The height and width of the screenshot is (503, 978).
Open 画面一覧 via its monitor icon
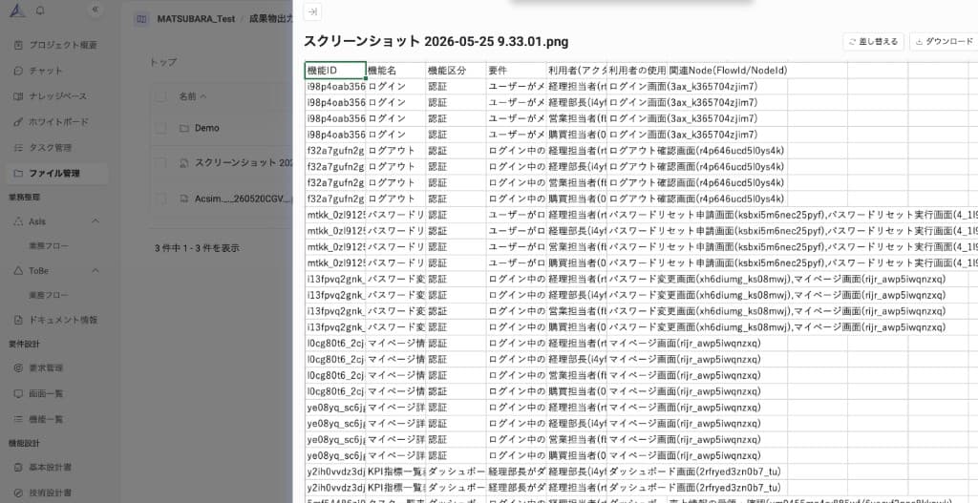click(x=18, y=393)
